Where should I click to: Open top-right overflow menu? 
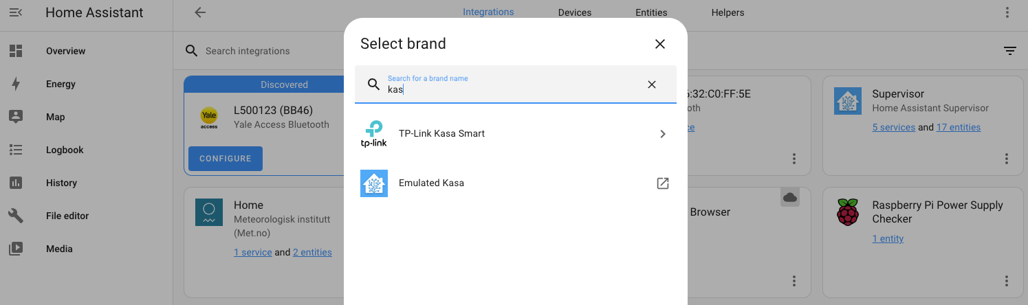1007,12
